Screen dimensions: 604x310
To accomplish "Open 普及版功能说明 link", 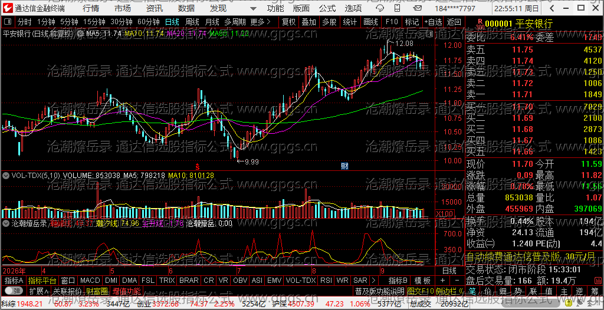I will (x=379, y=291).
